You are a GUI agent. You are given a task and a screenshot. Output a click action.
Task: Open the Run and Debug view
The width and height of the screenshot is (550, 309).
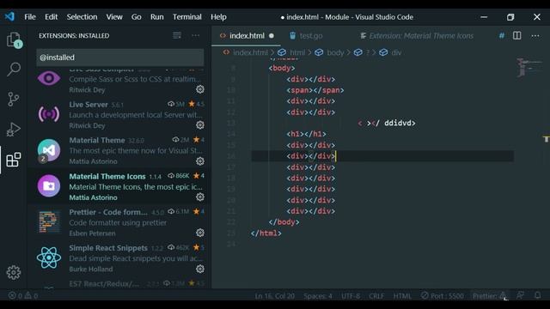click(14, 130)
